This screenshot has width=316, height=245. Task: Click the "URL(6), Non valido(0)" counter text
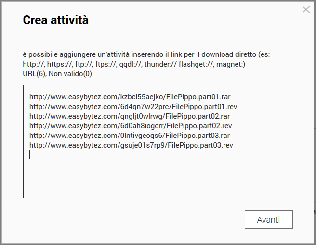tap(57, 74)
